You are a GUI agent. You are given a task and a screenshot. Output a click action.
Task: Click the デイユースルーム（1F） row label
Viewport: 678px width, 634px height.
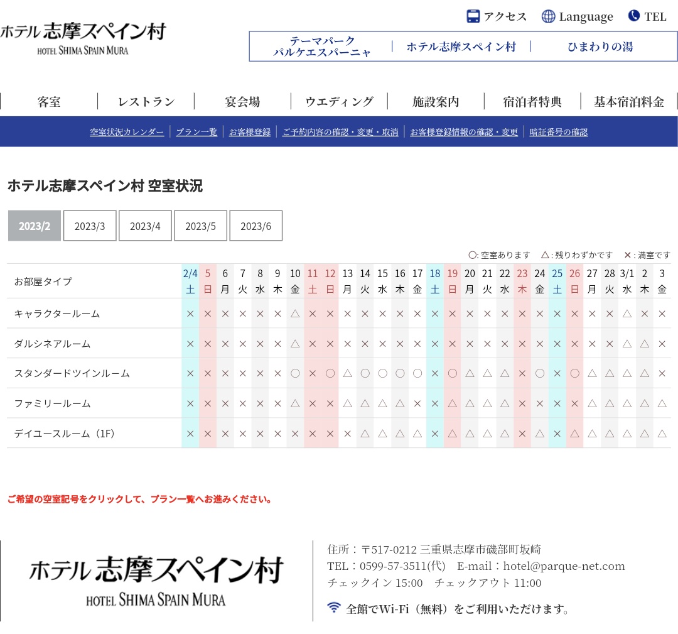[x=65, y=433]
